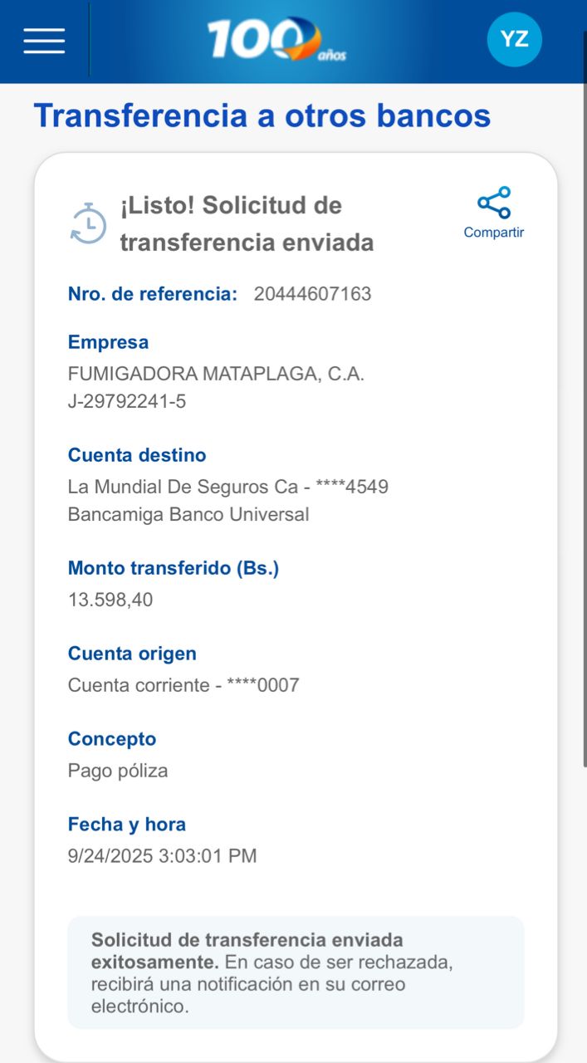Select the date and time 9/24/2025 3:03:01 PM
The width and height of the screenshot is (587, 1063).
click(162, 855)
